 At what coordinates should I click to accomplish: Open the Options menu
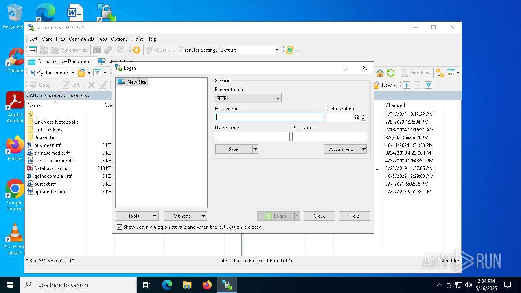point(119,39)
